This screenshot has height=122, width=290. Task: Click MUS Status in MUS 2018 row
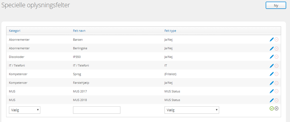(x=172, y=100)
